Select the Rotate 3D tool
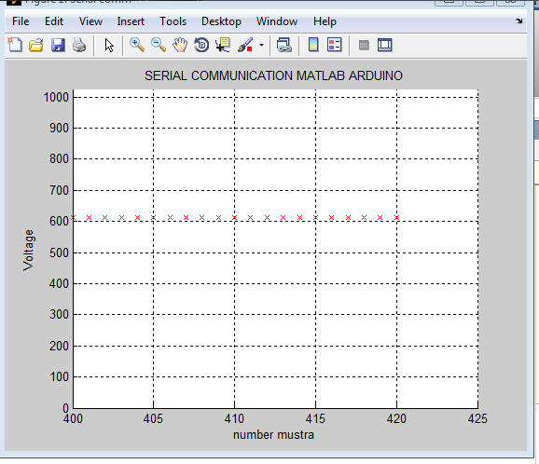The height and width of the screenshot is (464, 539). tap(201, 45)
